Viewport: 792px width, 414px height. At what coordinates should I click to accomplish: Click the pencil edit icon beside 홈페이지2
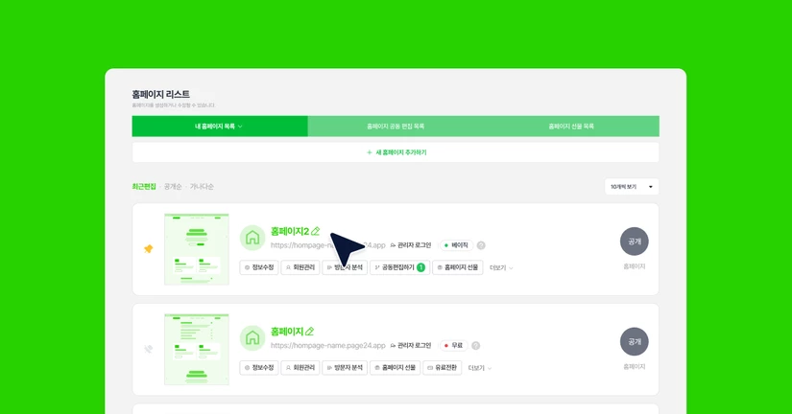point(316,231)
